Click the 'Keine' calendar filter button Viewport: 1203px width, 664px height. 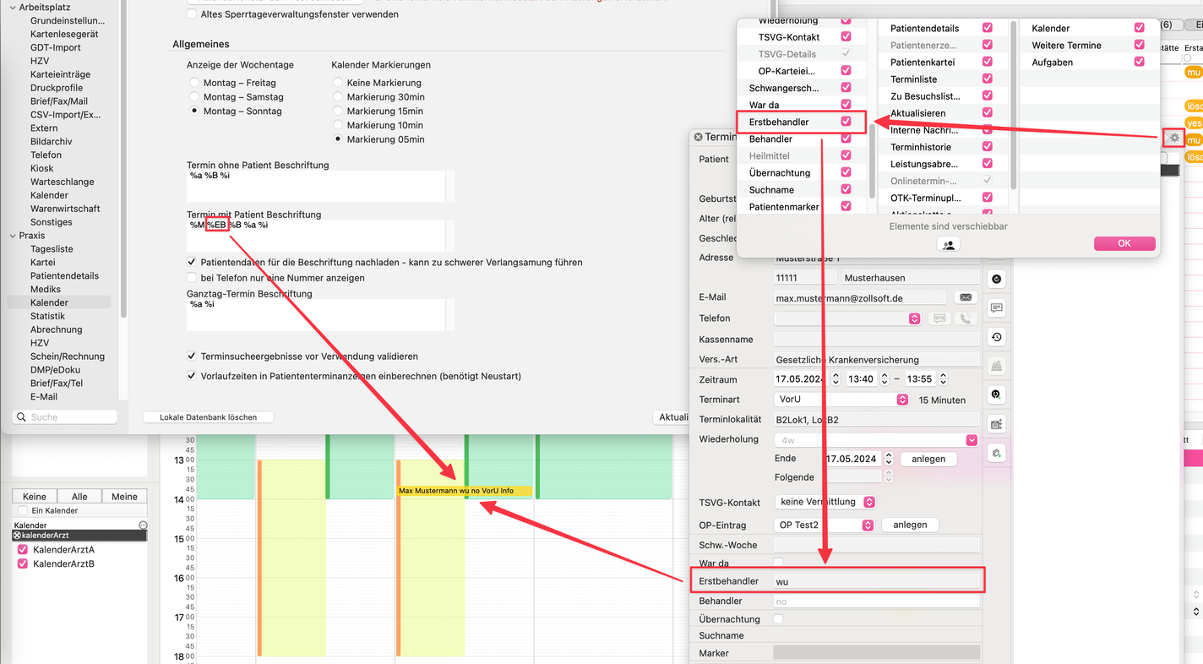[x=35, y=497]
